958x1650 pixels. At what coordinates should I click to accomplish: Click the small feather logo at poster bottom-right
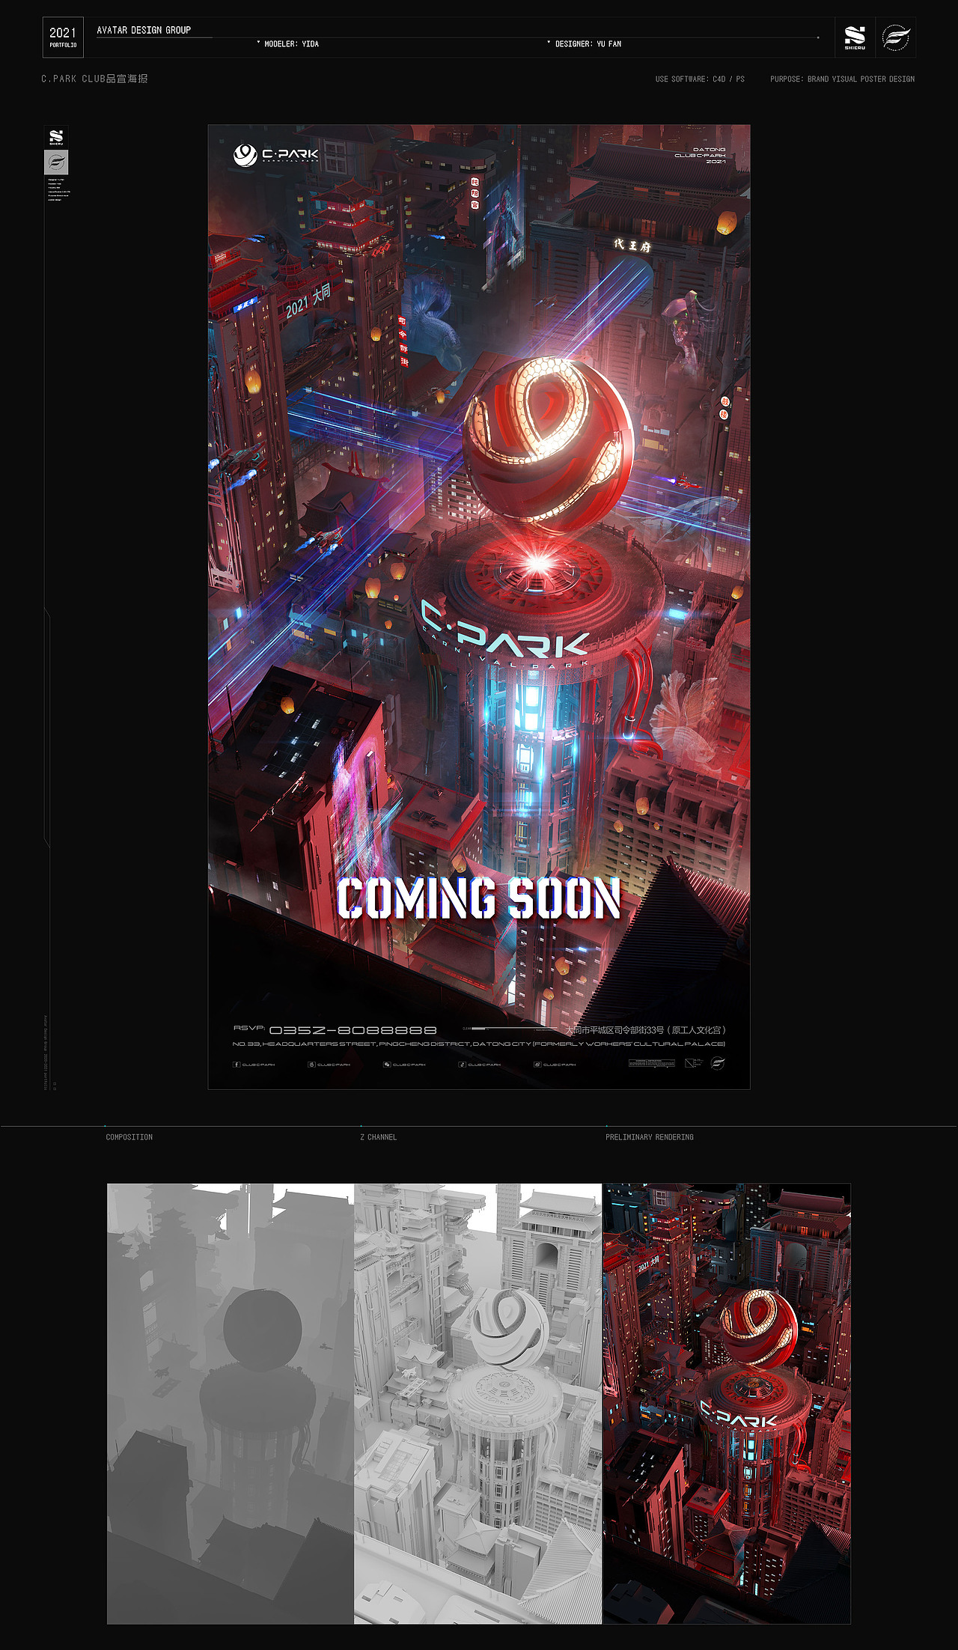pos(717,1063)
